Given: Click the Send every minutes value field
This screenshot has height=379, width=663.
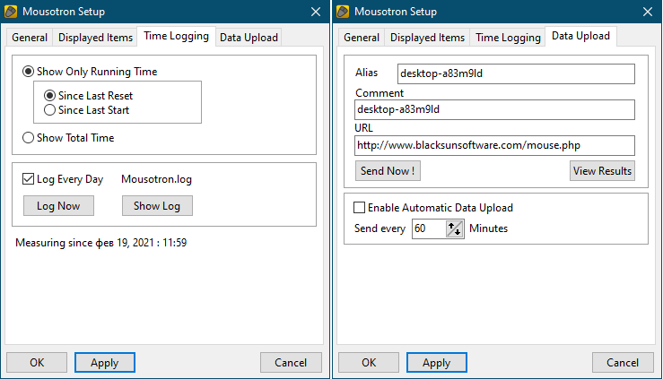Looking at the screenshot, I should point(429,228).
